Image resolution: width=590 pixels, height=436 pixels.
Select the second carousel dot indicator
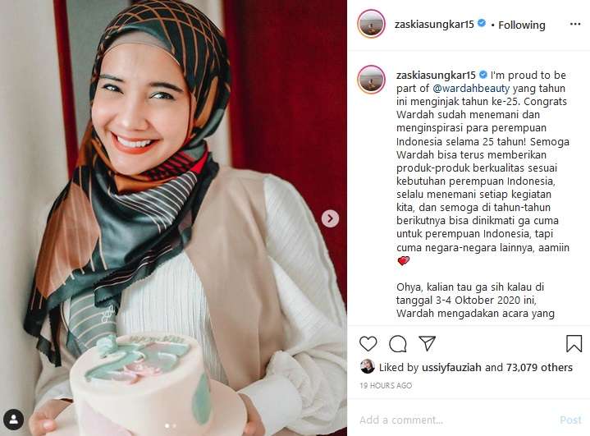pyautogui.click(x=174, y=426)
